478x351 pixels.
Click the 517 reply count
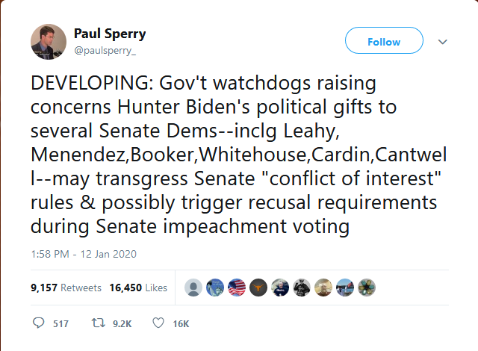tap(60, 324)
